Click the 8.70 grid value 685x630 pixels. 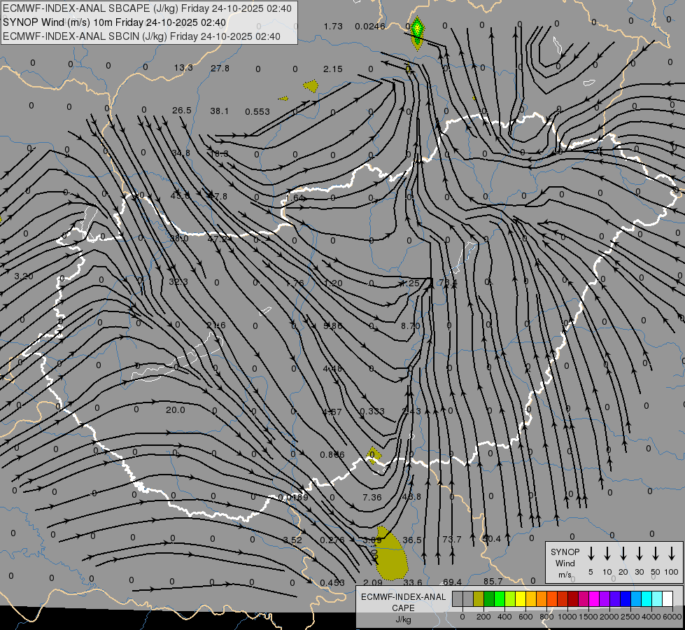(411, 325)
